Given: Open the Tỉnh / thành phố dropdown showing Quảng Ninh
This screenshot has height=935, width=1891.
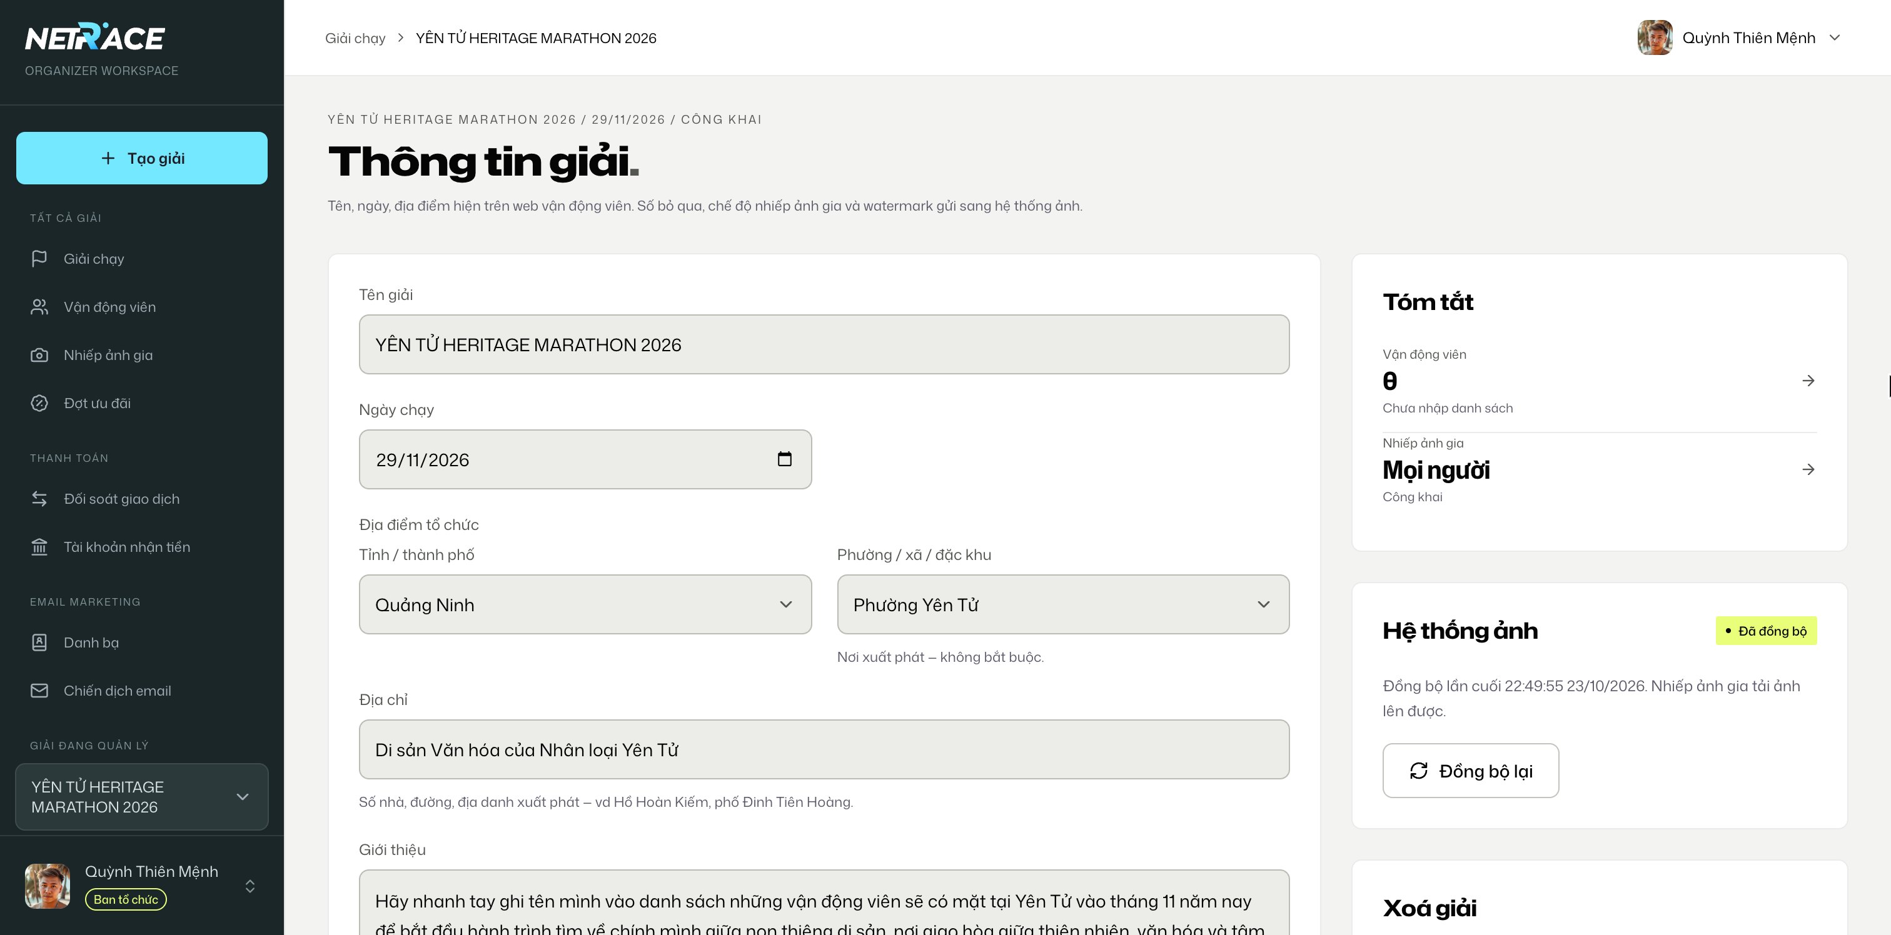Looking at the screenshot, I should 585,605.
